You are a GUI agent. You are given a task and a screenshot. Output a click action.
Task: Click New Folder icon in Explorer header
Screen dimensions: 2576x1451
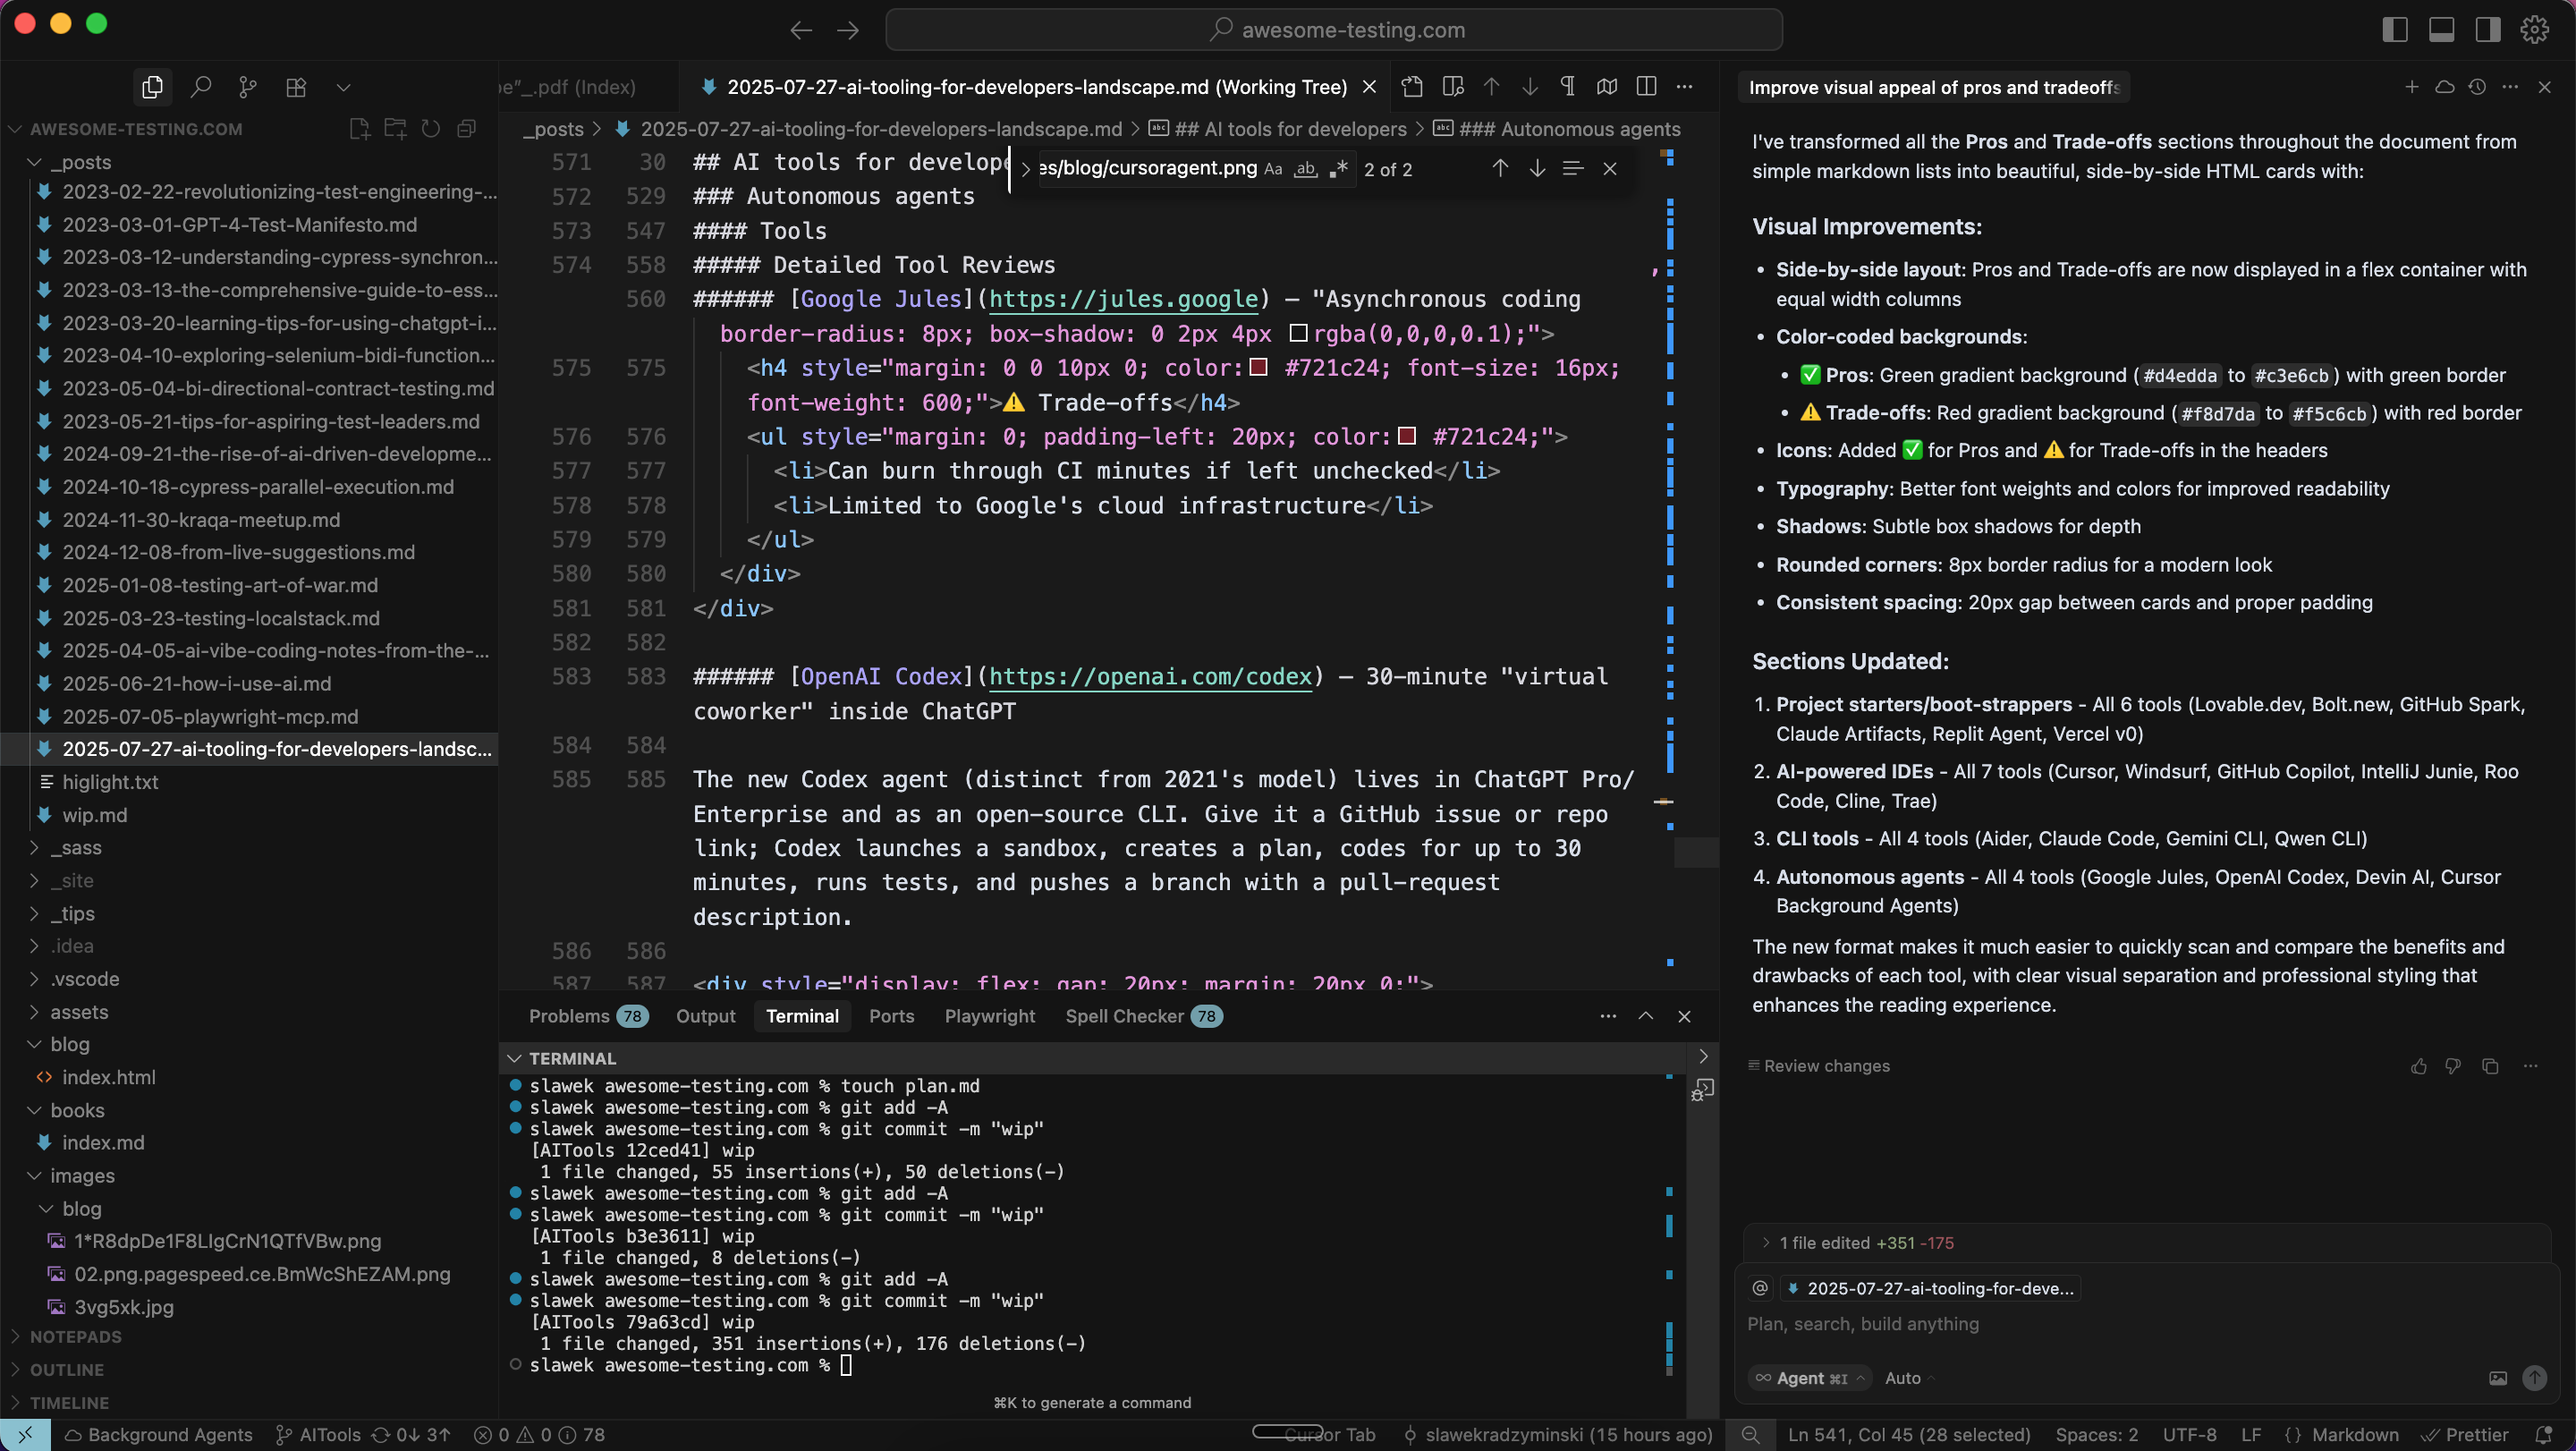396,129
